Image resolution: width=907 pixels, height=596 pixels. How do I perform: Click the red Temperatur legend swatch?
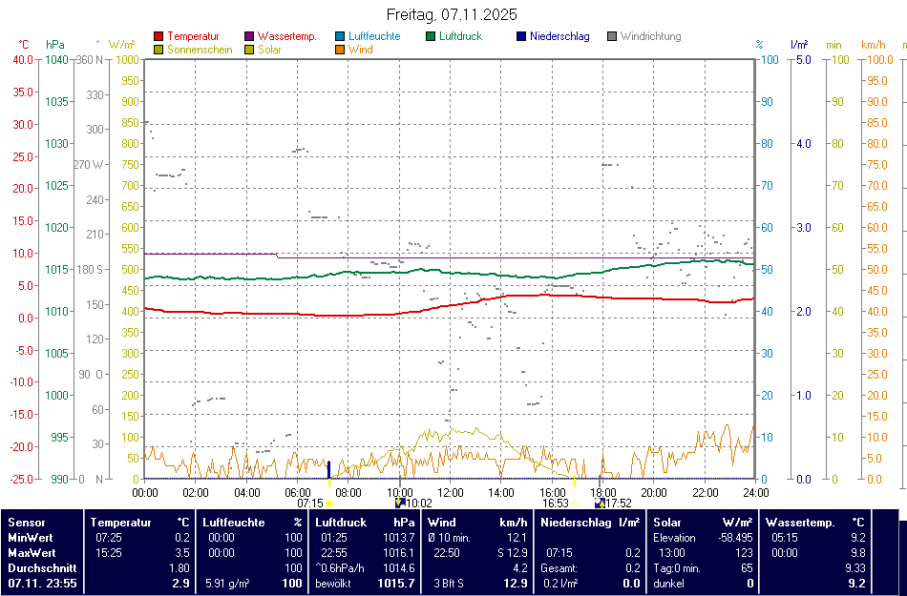[158, 37]
